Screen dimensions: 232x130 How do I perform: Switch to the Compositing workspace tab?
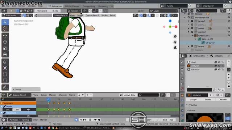tap(88, 6)
